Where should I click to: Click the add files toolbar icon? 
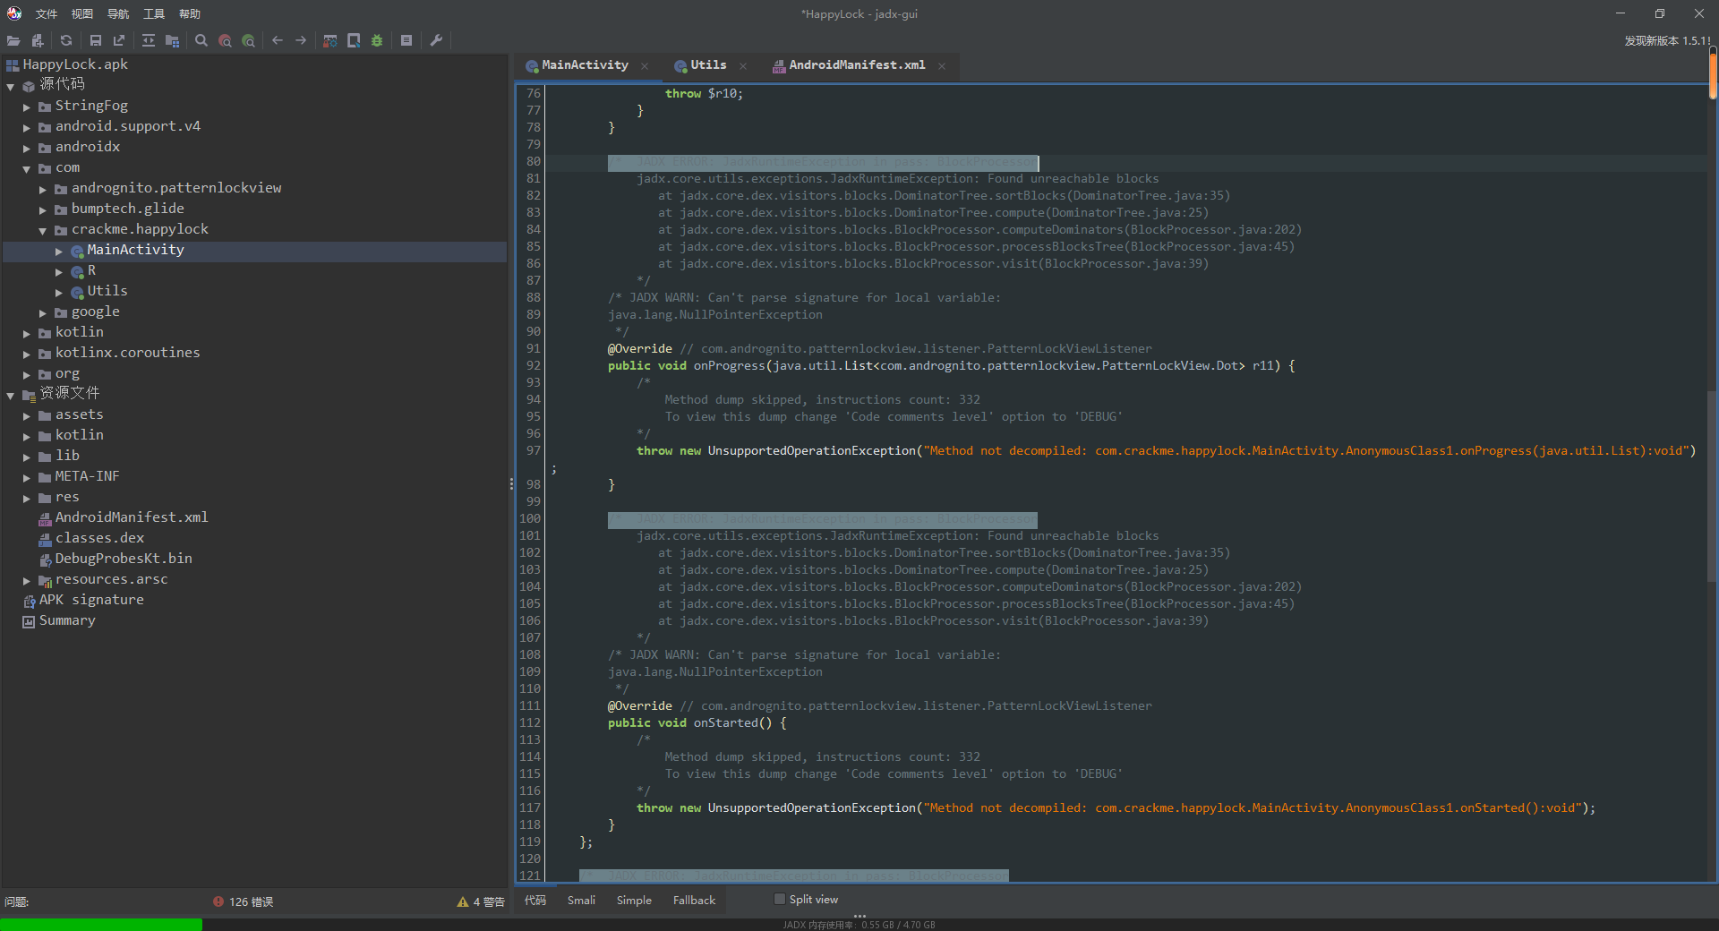(x=38, y=40)
